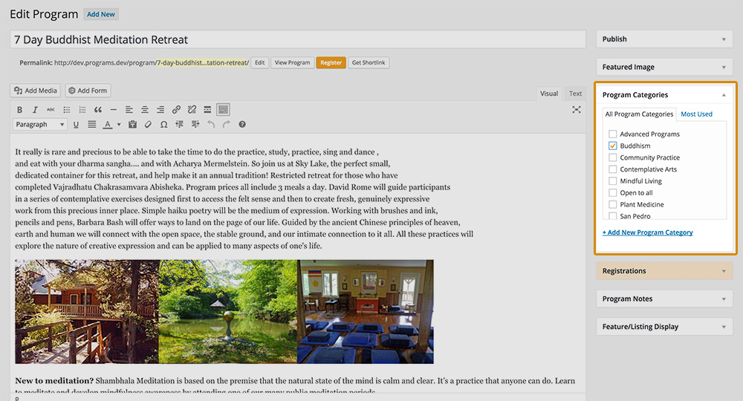Clear formatting with the eraser icon

click(x=148, y=125)
